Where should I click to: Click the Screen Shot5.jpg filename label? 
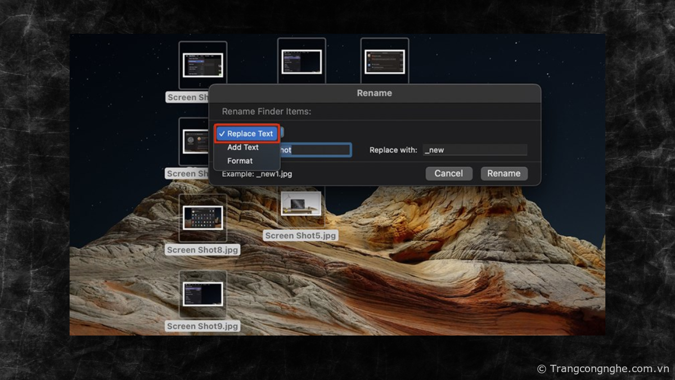pyautogui.click(x=301, y=236)
